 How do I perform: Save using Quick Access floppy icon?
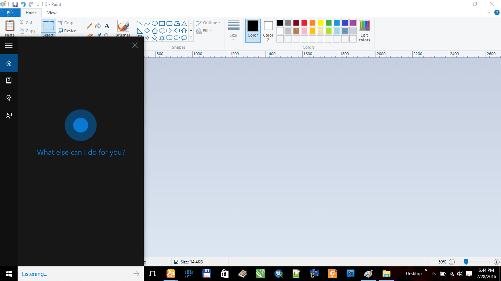pyautogui.click(x=15, y=4)
